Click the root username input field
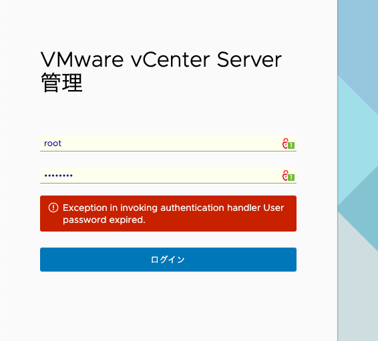 pos(168,143)
